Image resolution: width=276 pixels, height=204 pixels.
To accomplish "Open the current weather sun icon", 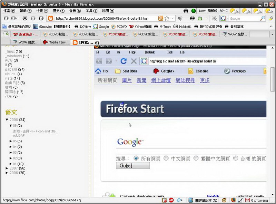I will [x=234, y=11].
